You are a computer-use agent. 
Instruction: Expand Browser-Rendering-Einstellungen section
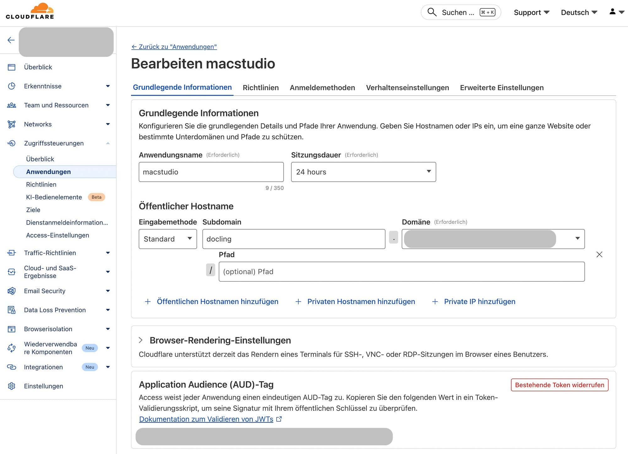coord(141,340)
